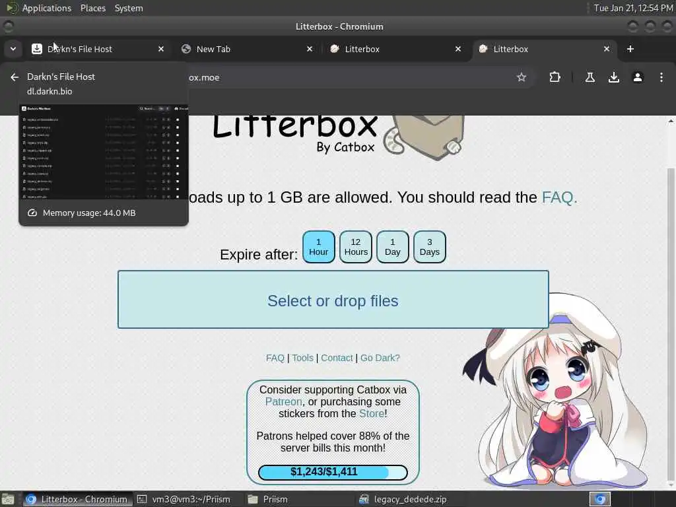The height and width of the screenshot is (507, 676).
Task: Open the Downloads icon in toolbar
Action: coord(614,77)
